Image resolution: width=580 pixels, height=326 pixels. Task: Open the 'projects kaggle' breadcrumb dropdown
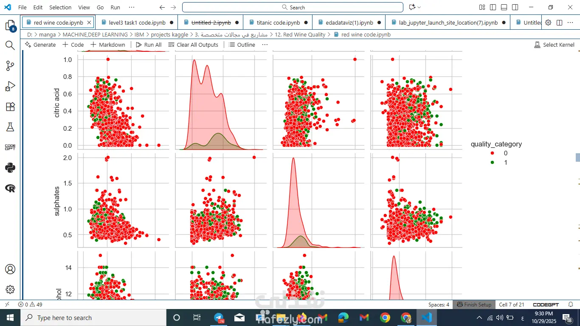(170, 34)
